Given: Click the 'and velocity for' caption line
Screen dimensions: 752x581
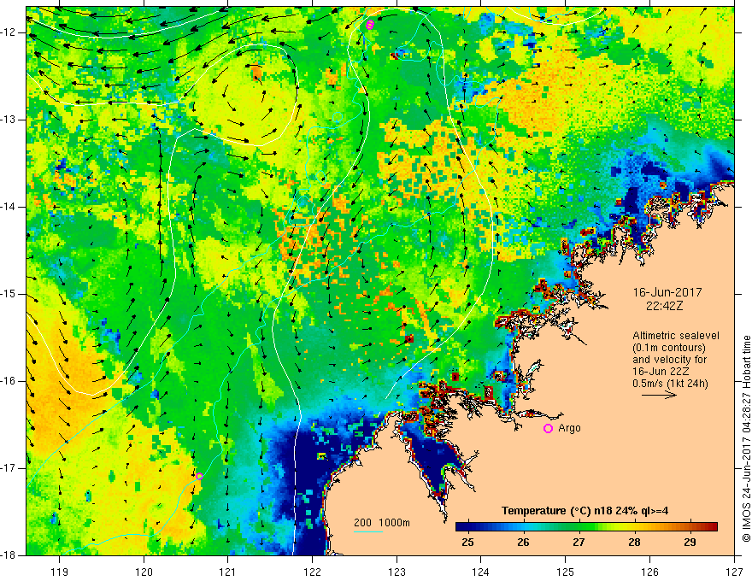Looking at the screenshot, I should (x=669, y=360).
